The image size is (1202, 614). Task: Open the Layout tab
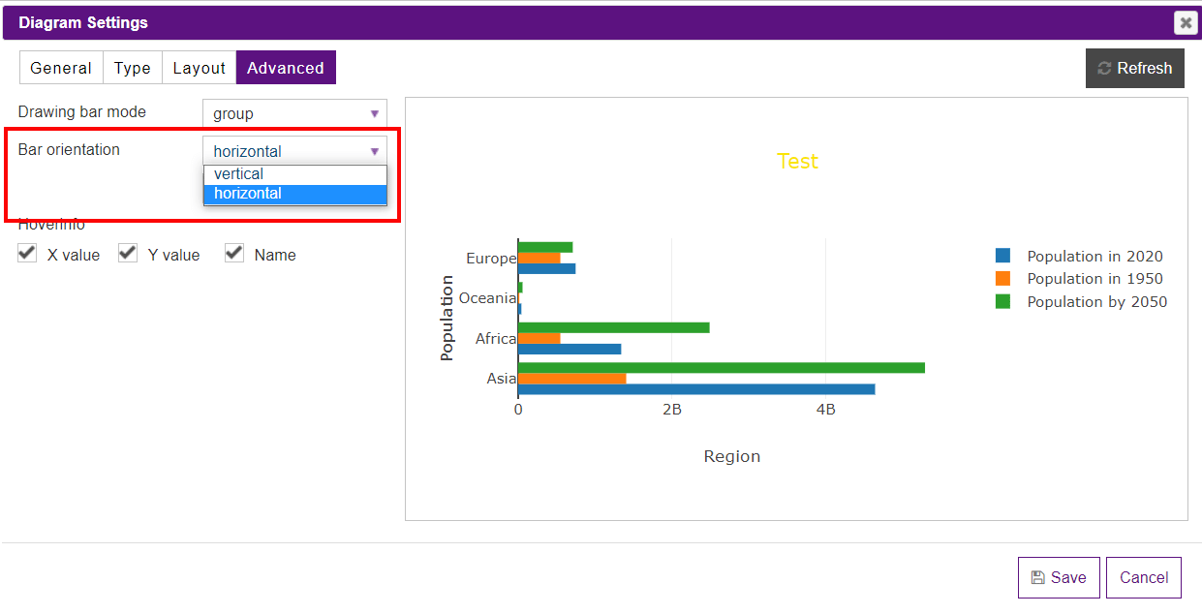[x=199, y=67]
